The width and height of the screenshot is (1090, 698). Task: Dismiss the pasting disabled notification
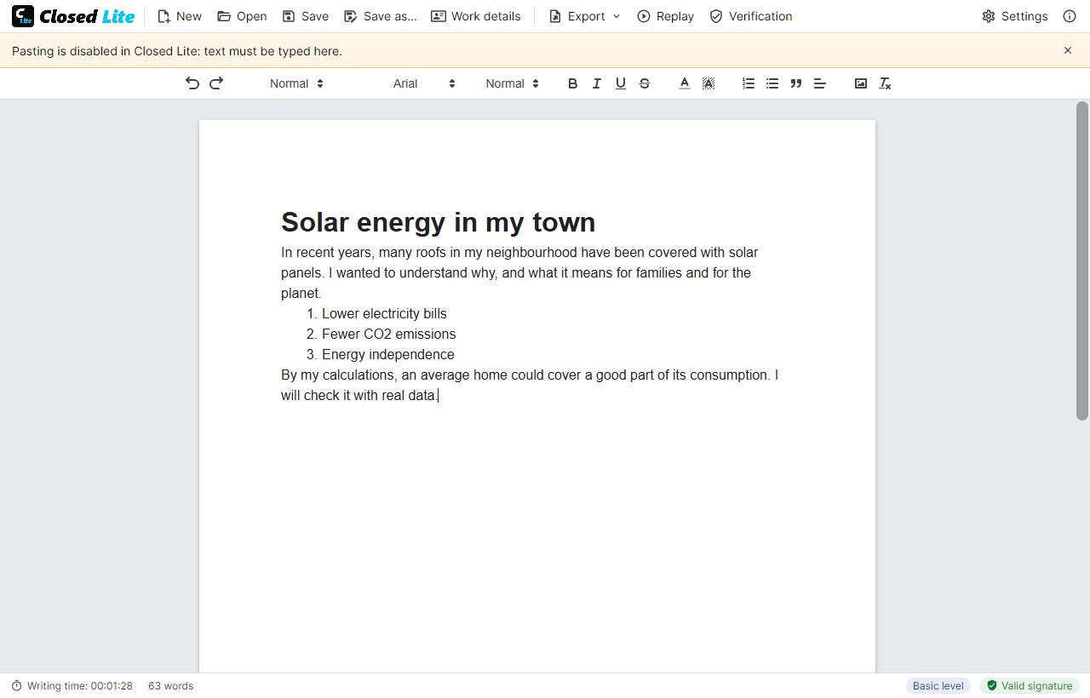click(1068, 50)
